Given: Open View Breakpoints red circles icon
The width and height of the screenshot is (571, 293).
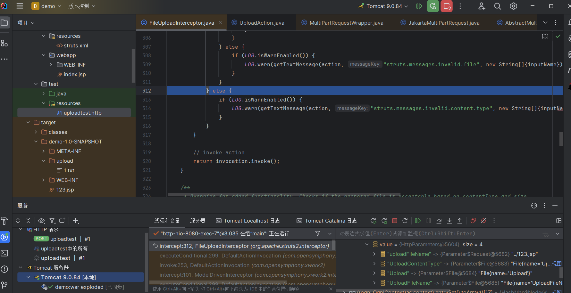Looking at the screenshot, I should 473,221.
